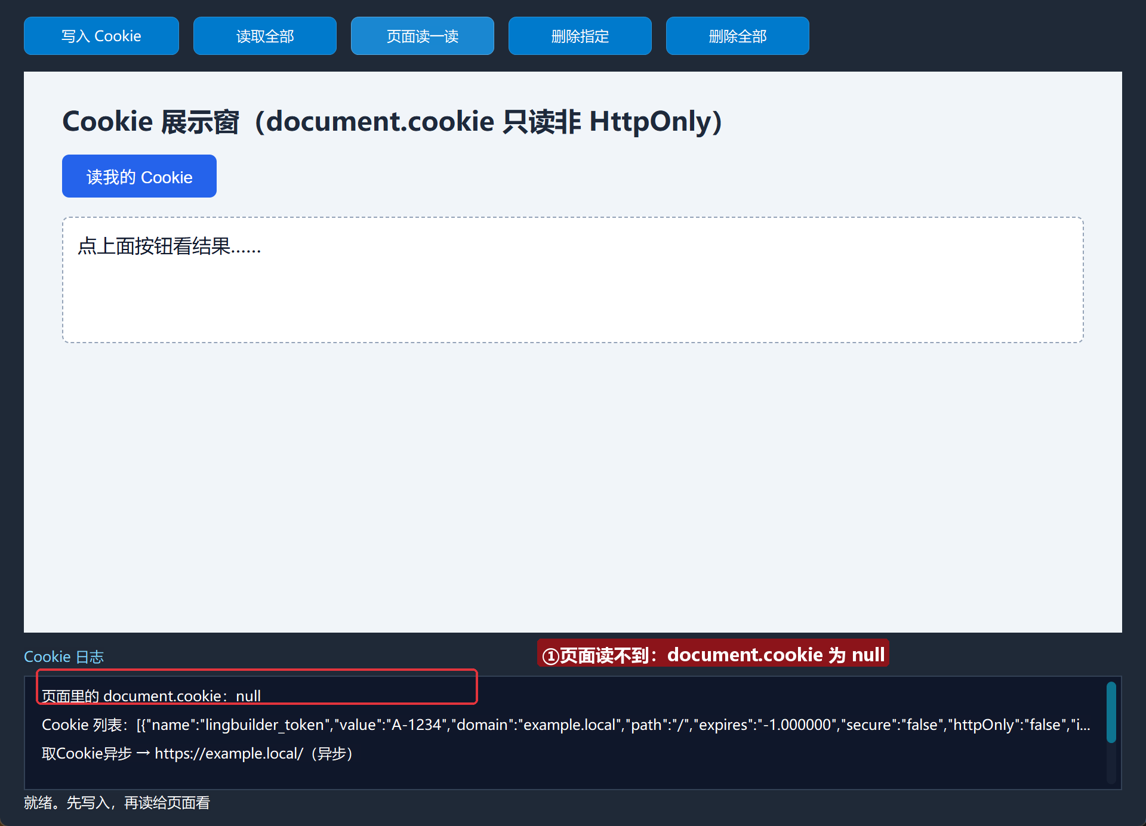Select the Cookie 列表 log entry
This screenshot has width=1146, height=826.
[566, 725]
